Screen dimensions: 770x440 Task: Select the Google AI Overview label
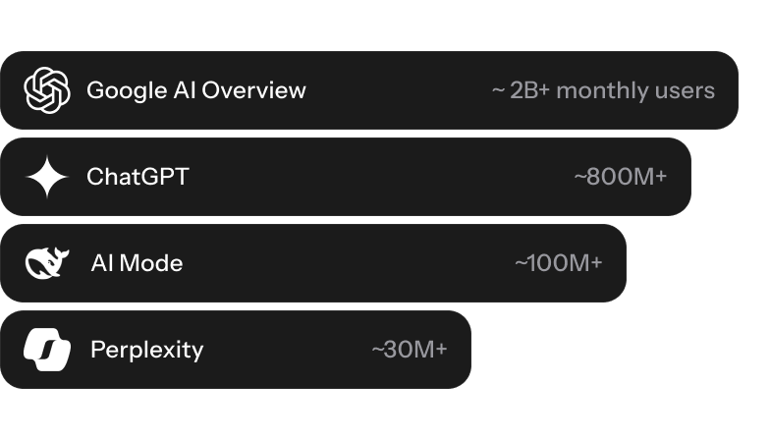[195, 90]
